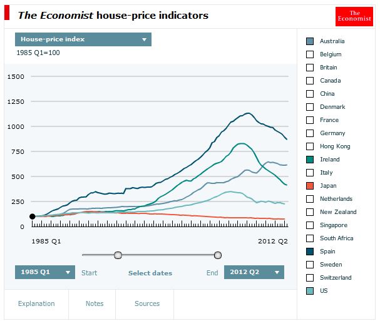Open the Sources tab
380x326 pixels.
[x=147, y=303]
